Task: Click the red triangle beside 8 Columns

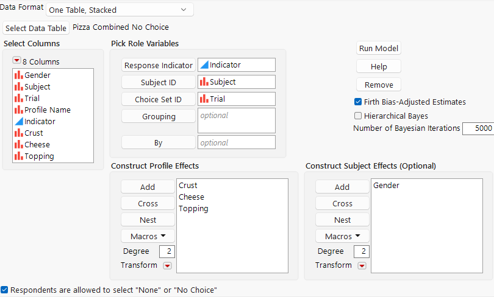Action: (16, 61)
